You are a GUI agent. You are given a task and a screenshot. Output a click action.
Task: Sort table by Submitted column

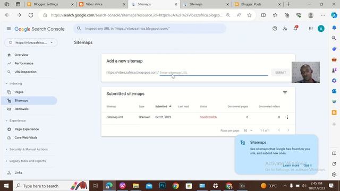(163, 106)
